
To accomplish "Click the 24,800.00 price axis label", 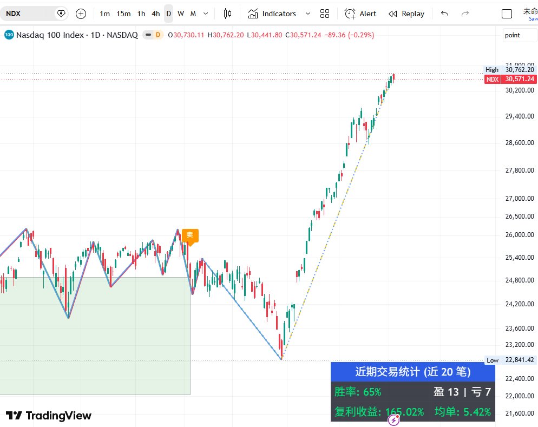I will (520, 280).
